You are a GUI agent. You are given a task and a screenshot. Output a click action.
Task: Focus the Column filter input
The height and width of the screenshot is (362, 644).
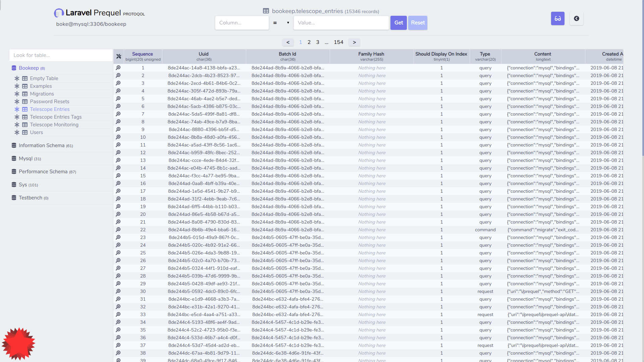point(242,23)
